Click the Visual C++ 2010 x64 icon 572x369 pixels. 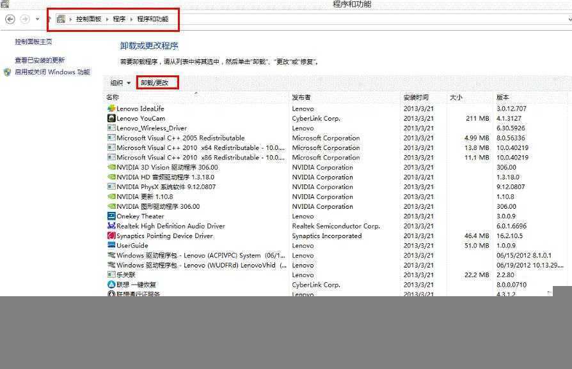click(x=111, y=147)
